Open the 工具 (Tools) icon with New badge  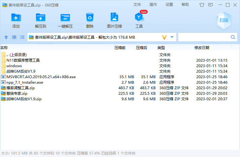139,17
